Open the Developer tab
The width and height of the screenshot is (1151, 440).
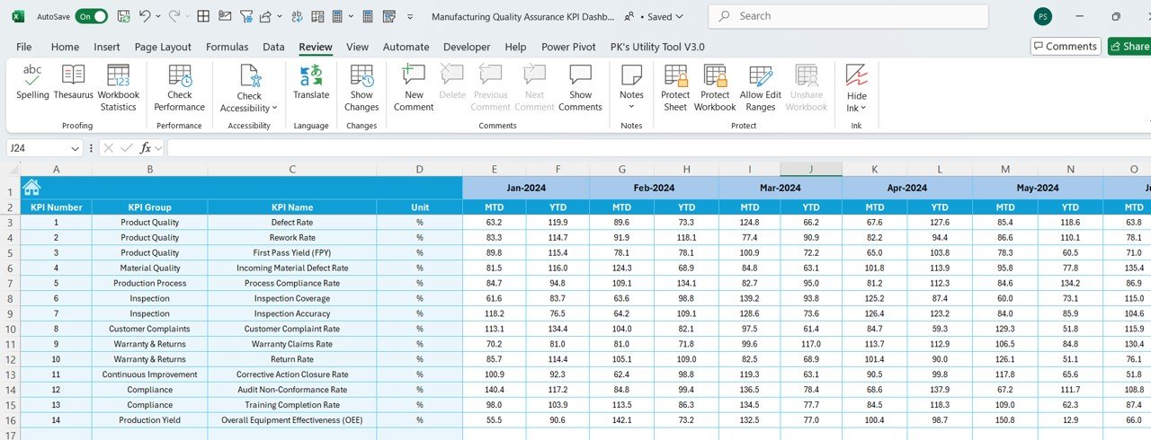pyautogui.click(x=467, y=47)
